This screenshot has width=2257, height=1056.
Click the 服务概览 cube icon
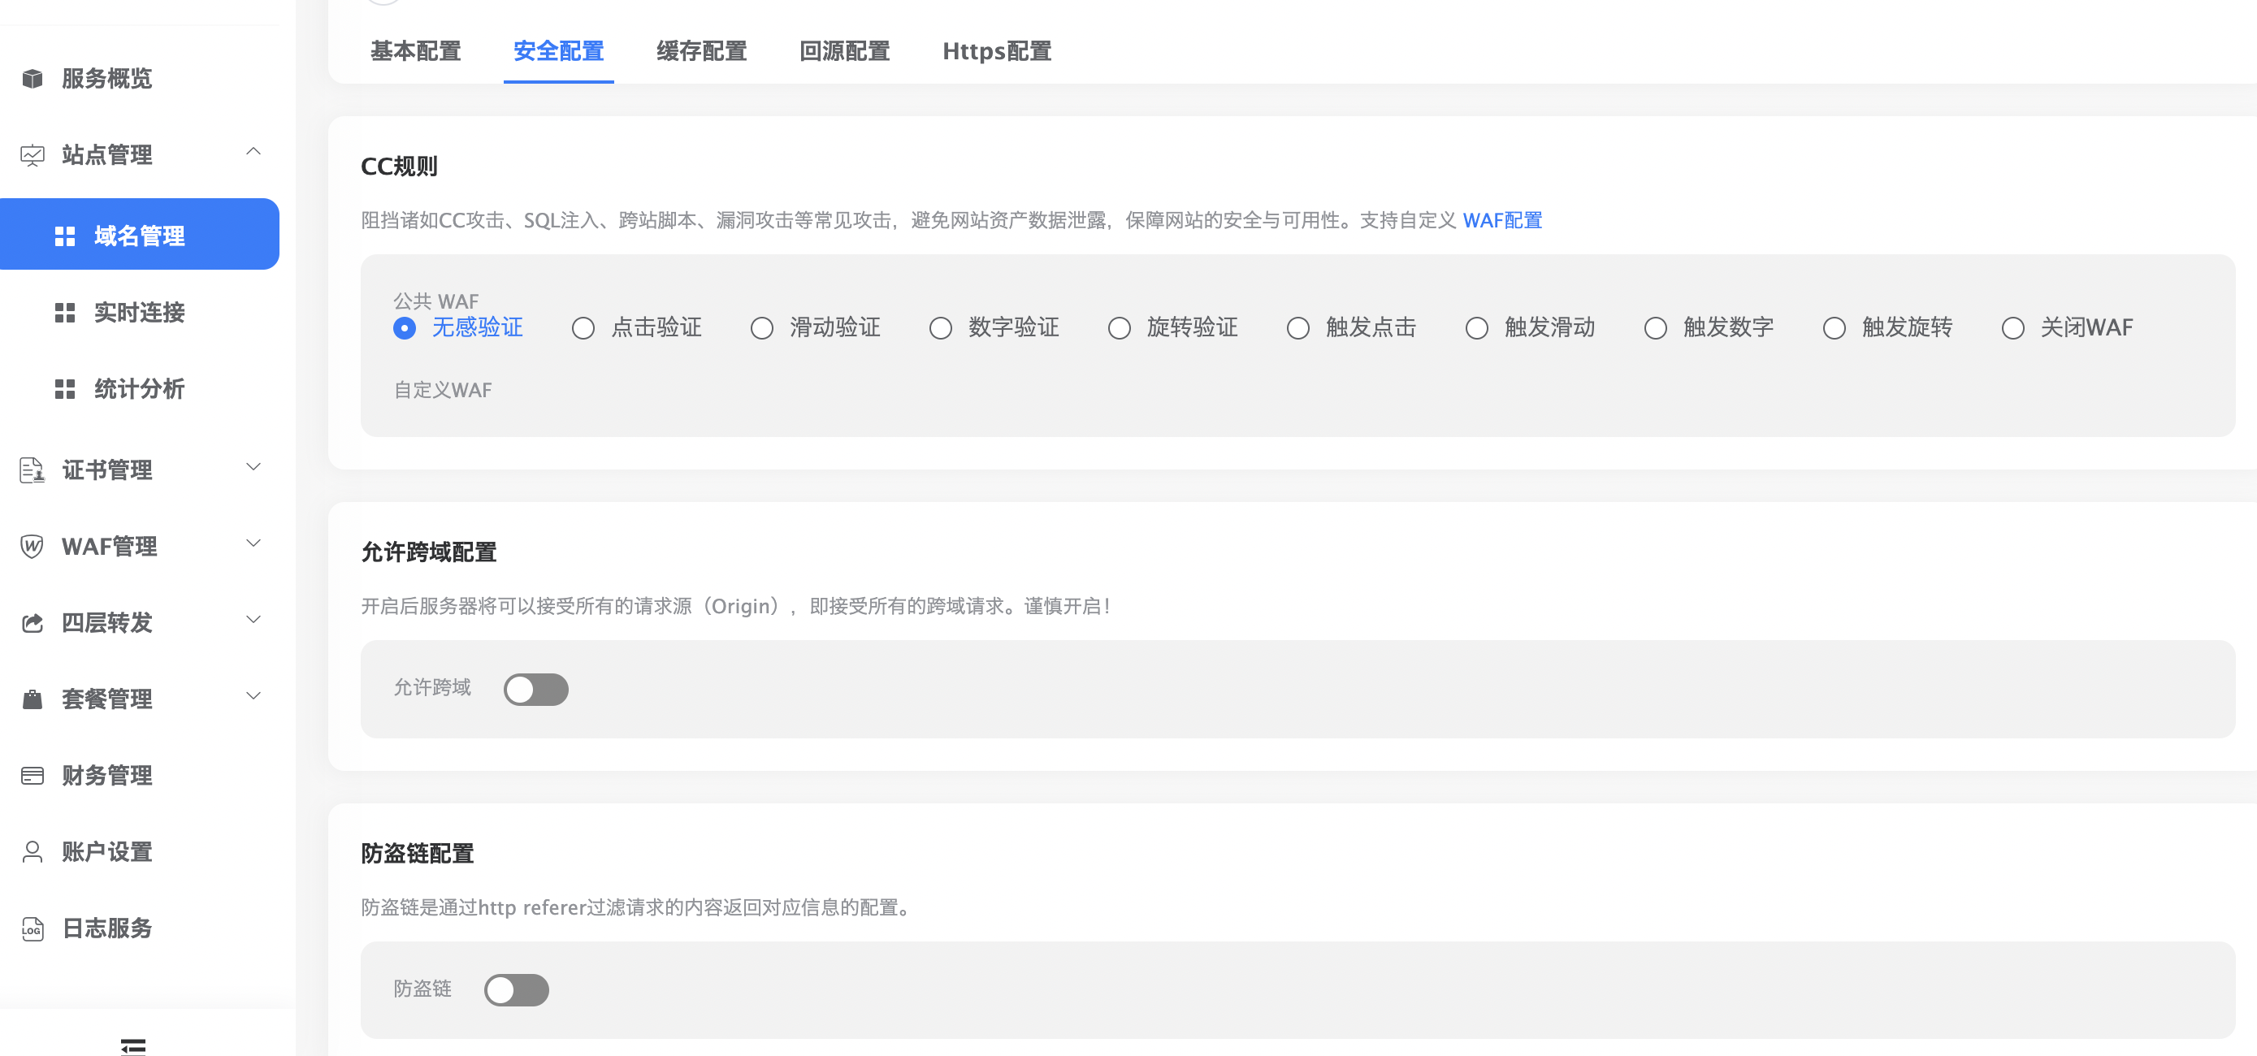[32, 79]
